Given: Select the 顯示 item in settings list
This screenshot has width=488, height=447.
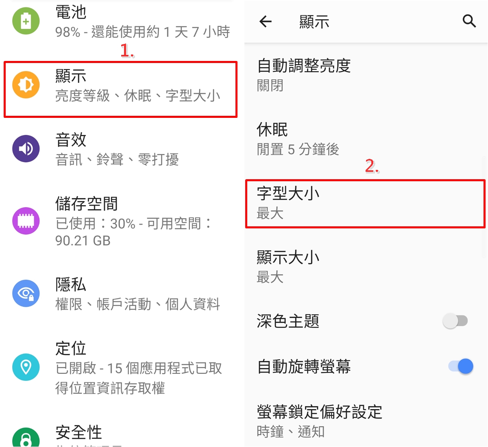Looking at the screenshot, I should click(x=120, y=89).
